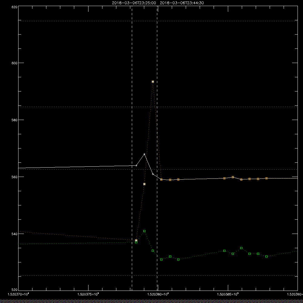303x303 pixels.
Task: Select the y-axis label 620
Action: (x=15, y=7)
